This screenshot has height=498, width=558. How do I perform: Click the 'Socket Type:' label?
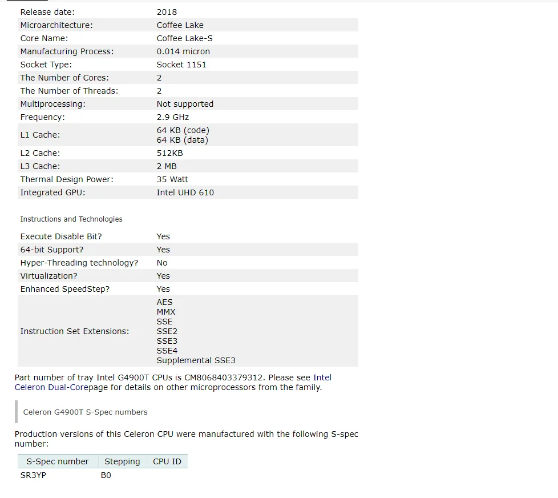pos(46,65)
